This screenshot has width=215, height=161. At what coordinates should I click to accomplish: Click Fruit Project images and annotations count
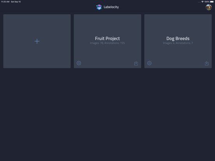pos(107,43)
